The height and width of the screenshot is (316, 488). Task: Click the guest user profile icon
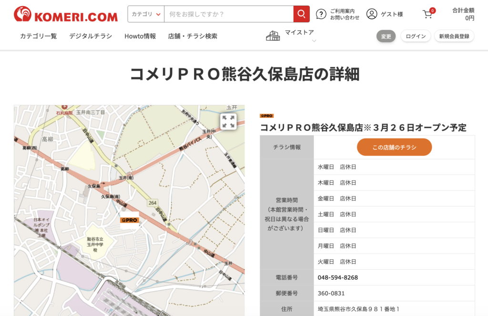pyautogui.click(x=372, y=14)
